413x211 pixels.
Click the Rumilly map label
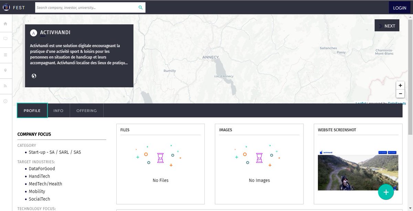[169, 71]
